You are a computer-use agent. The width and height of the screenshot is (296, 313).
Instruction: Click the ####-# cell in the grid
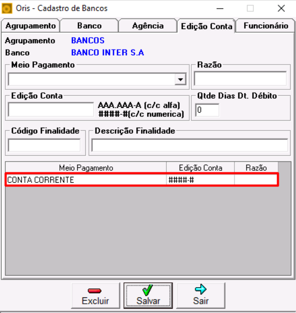click(x=201, y=180)
